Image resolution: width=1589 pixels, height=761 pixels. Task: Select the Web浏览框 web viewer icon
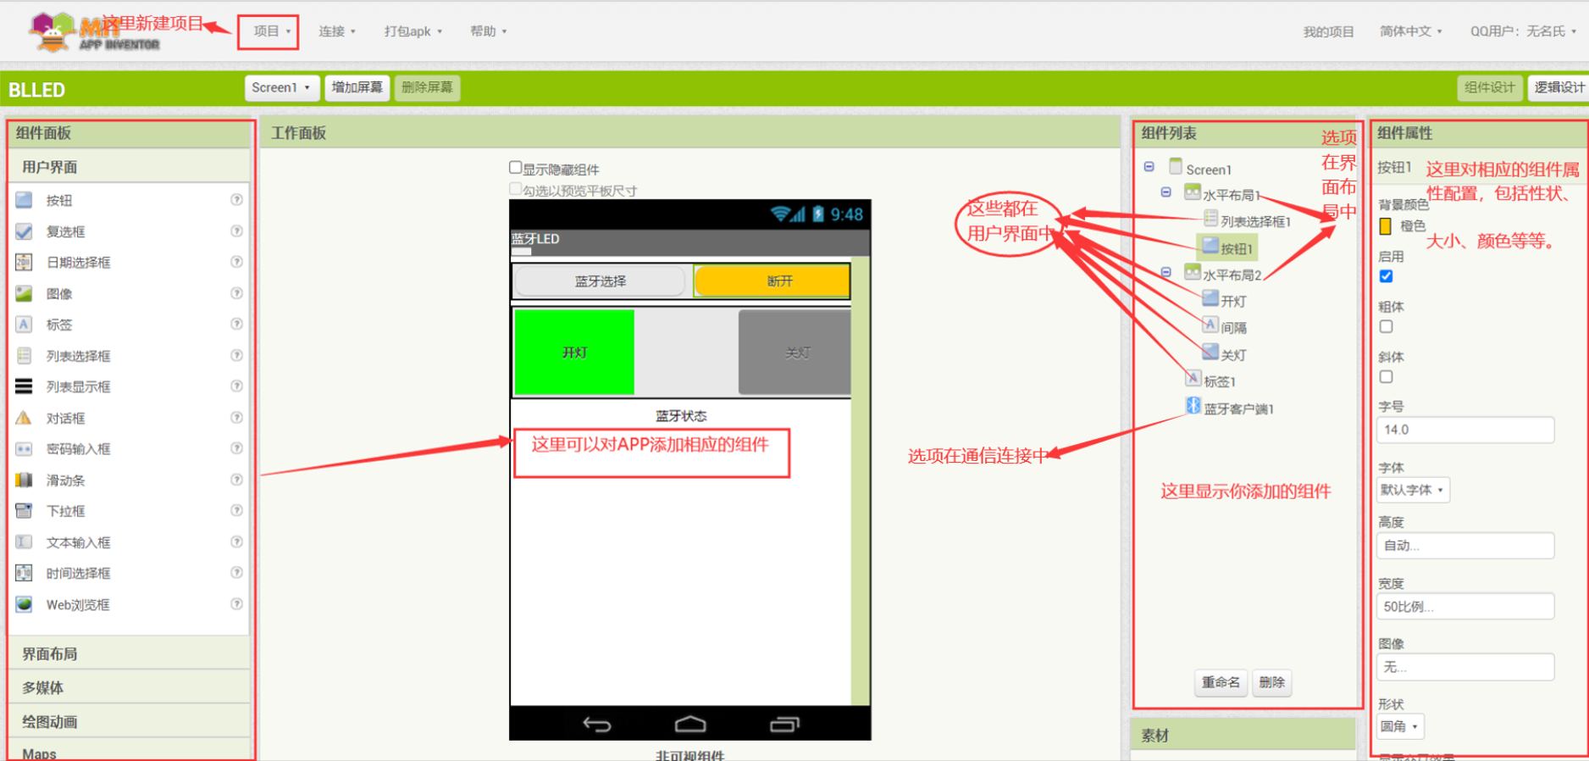point(24,605)
